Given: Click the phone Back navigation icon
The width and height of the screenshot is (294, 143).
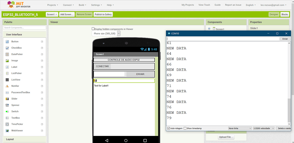Looking at the screenshot, I should click(x=107, y=140).
